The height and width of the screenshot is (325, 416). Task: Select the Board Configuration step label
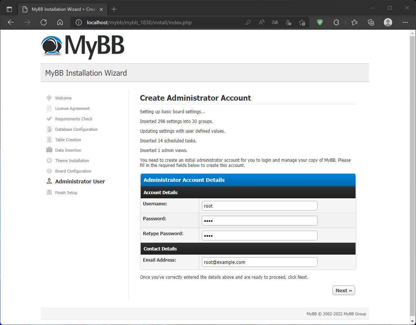tap(73, 171)
